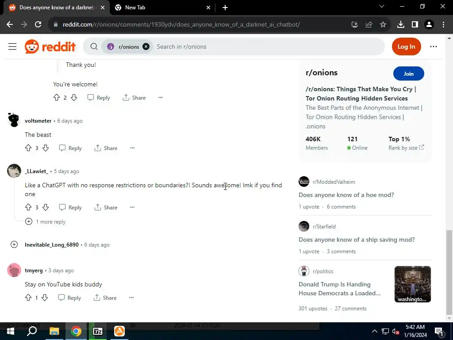Reply to voltsmeter's comment

[70, 148]
